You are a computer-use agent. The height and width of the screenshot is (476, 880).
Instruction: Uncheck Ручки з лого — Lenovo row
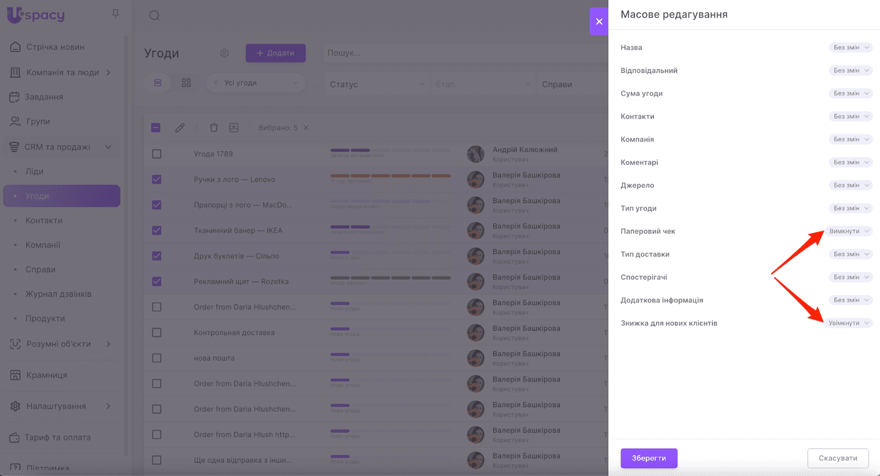pos(157,179)
